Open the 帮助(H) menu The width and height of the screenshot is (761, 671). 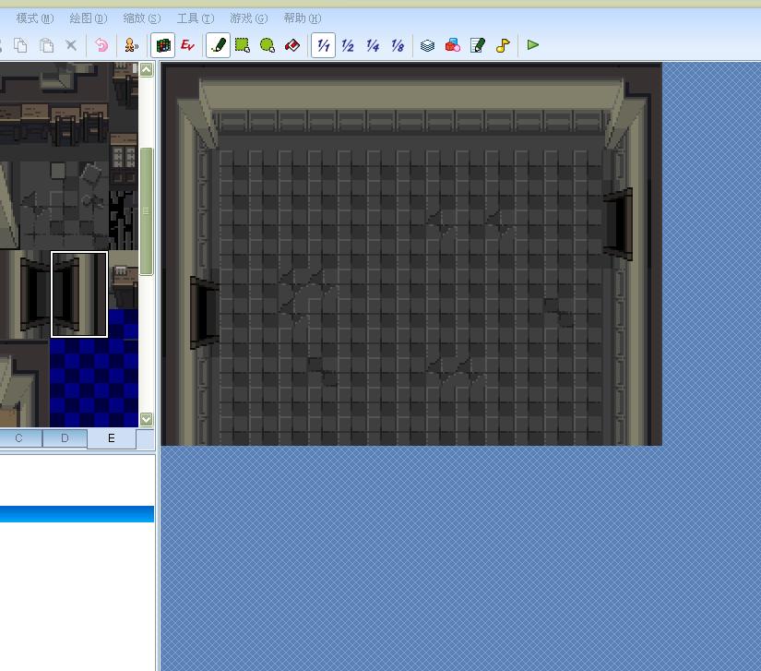302,18
